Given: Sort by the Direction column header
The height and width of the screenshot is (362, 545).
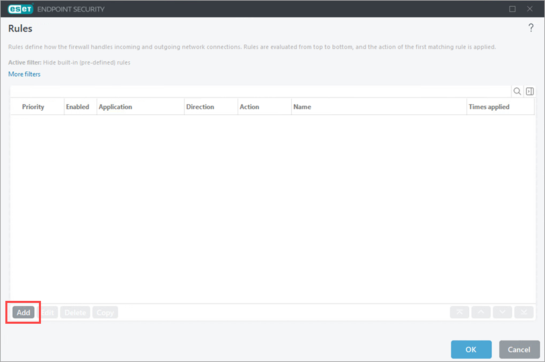Looking at the screenshot, I should point(200,107).
